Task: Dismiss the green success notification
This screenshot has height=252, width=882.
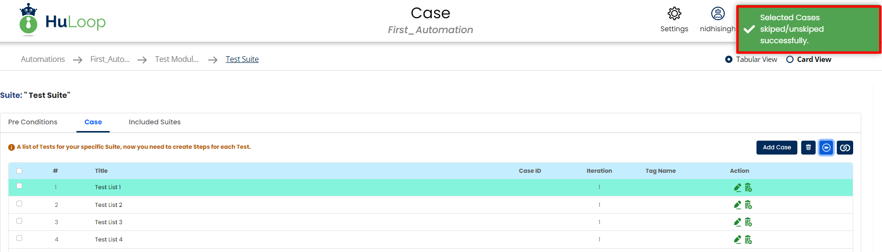Action: tap(808, 29)
